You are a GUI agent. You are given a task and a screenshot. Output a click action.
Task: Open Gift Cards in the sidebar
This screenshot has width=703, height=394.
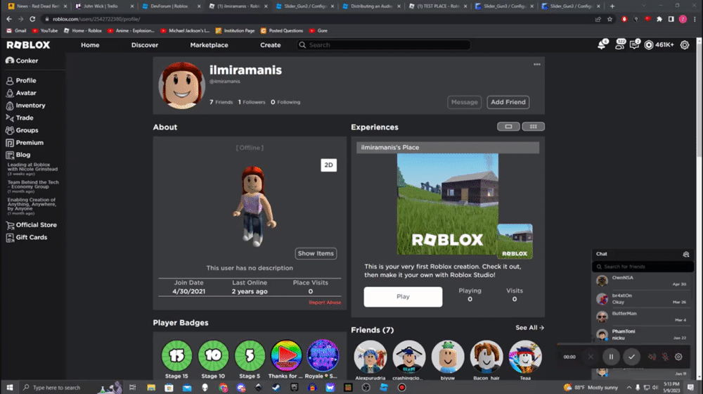[27, 237]
